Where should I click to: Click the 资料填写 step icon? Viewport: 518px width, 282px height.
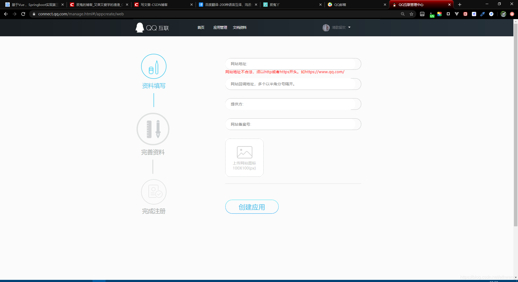tap(154, 66)
